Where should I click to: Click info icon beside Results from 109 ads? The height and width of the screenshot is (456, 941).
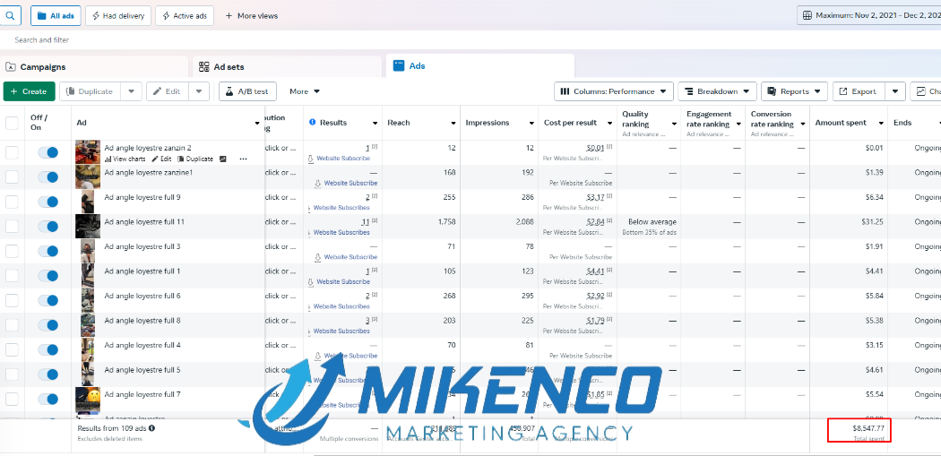pos(151,428)
